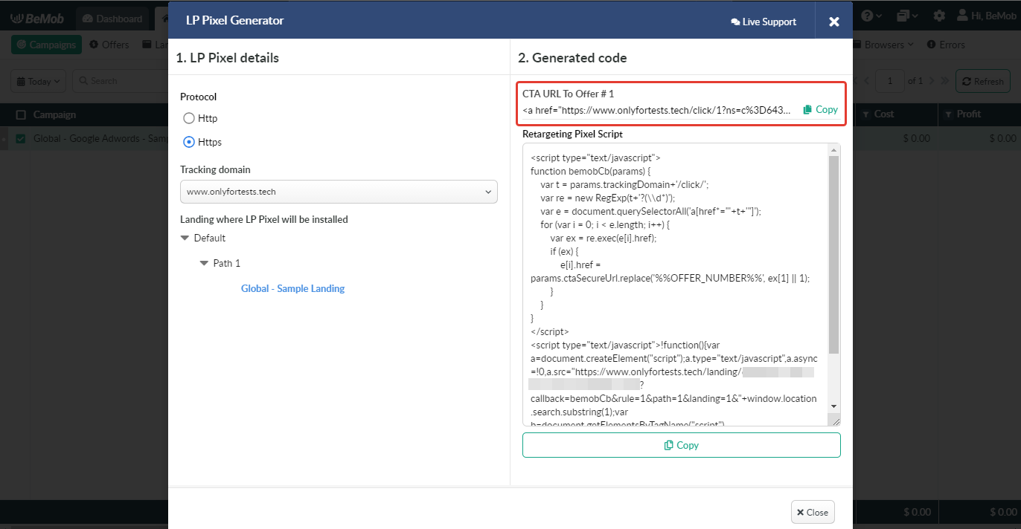Click the script textarea scroll-up arrow

pos(833,149)
